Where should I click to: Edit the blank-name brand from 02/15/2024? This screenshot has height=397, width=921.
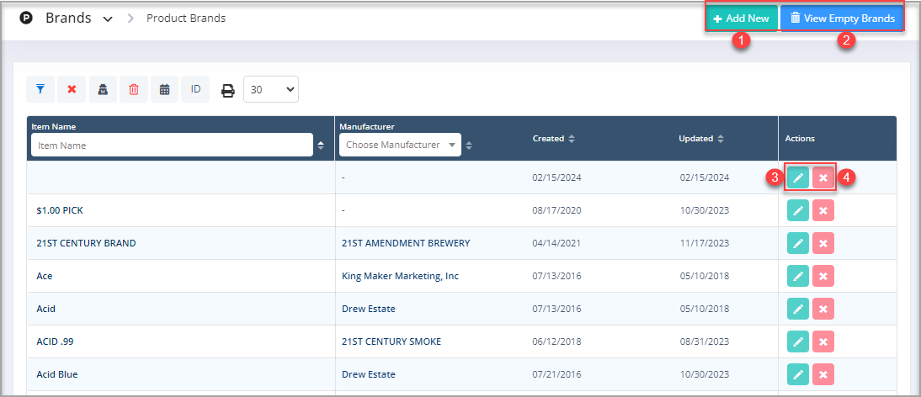(797, 177)
